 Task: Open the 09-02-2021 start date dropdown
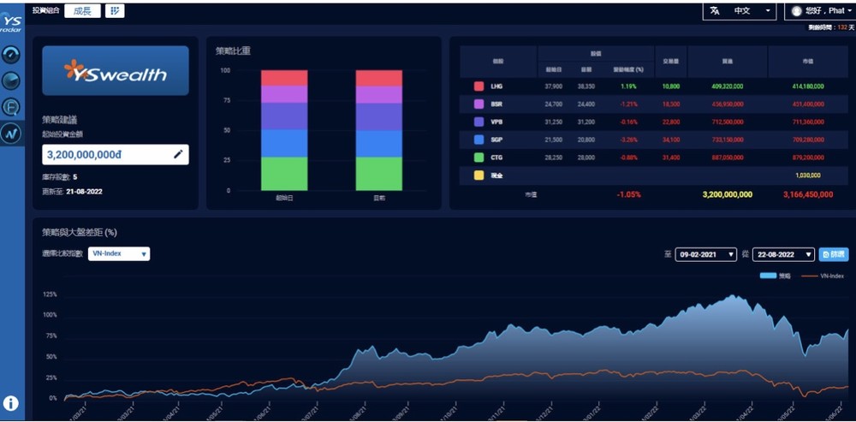(705, 254)
